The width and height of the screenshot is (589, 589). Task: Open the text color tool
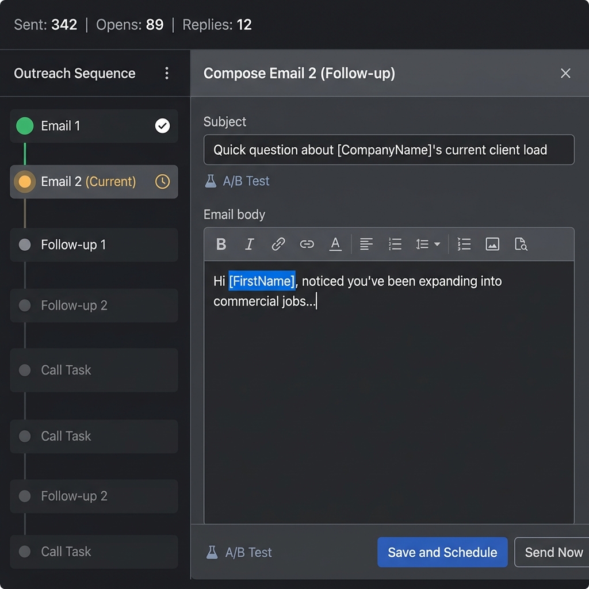coord(335,244)
